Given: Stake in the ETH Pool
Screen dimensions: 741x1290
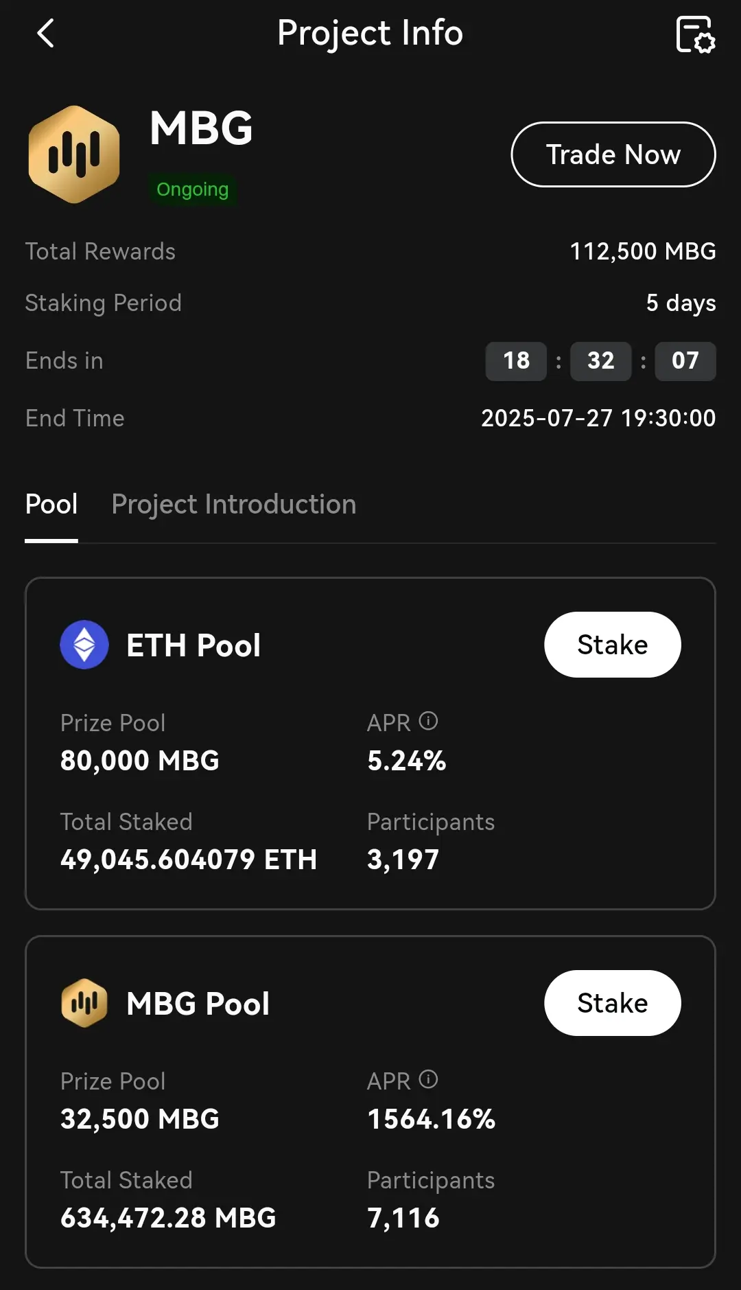Looking at the screenshot, I should (613, 645).
